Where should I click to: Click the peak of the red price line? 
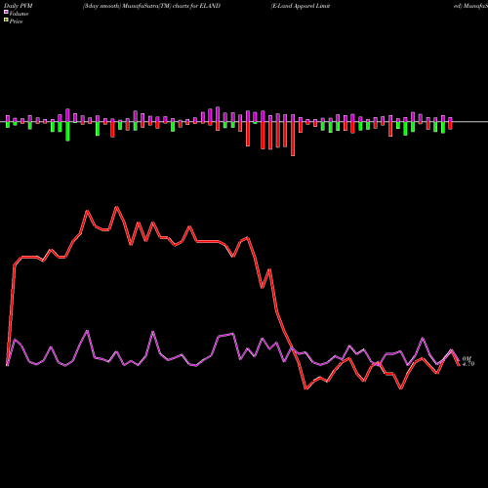(117, 207)
